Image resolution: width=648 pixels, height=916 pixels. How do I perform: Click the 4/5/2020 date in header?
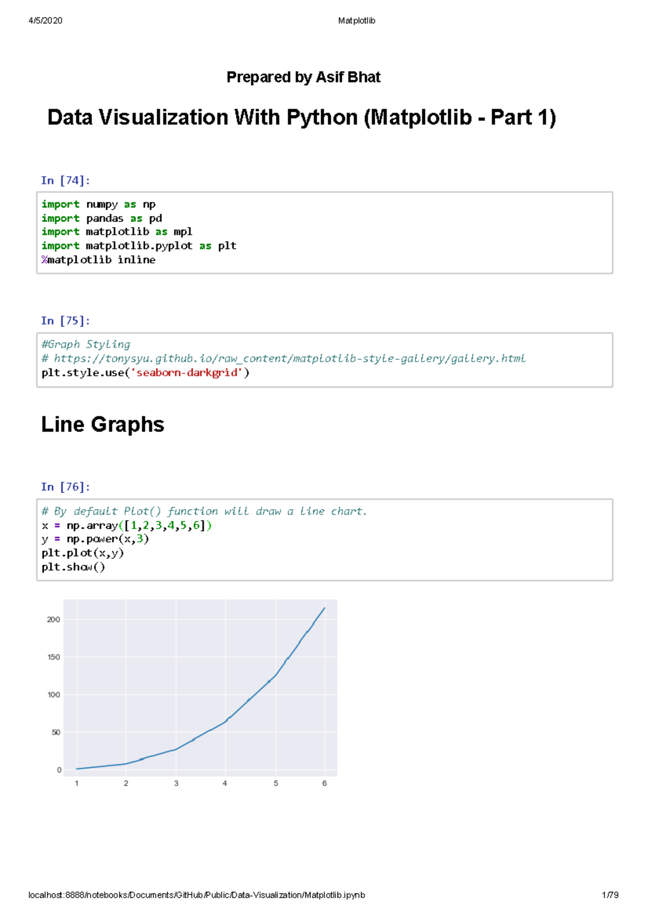click(x=45, y=20)
